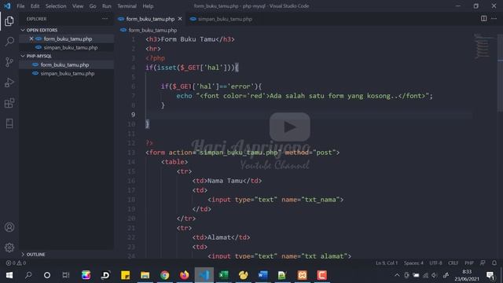The image size is (503, 283).
Task: Open Windows Action Center notifications
Action: (490, 275)
